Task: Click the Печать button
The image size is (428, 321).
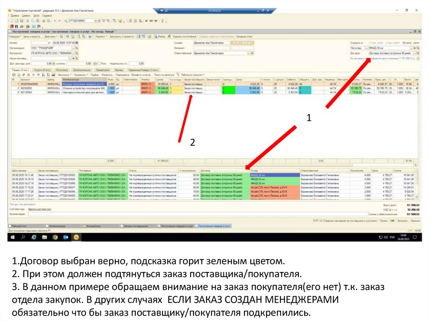Action: [384, 221]
